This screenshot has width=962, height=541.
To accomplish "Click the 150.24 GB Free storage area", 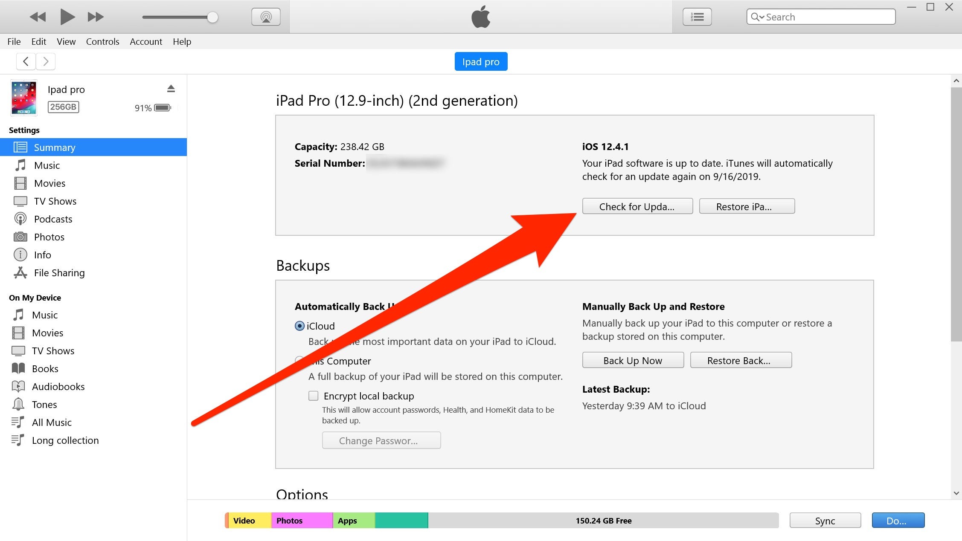I will click(603, 521).
